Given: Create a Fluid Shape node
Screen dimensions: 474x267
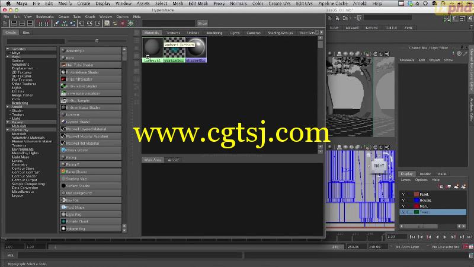Looking at the screenshot, I should 91,207.
